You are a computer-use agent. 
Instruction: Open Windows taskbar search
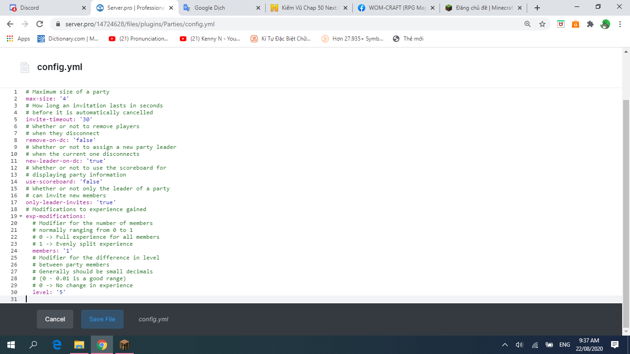click(33, 345)
